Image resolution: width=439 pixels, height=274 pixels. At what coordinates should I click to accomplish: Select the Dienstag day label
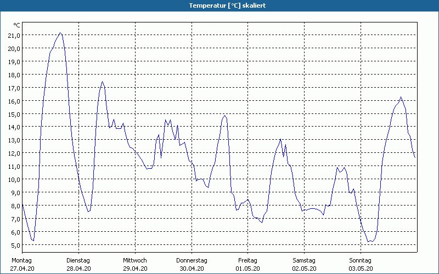point(78,260)
